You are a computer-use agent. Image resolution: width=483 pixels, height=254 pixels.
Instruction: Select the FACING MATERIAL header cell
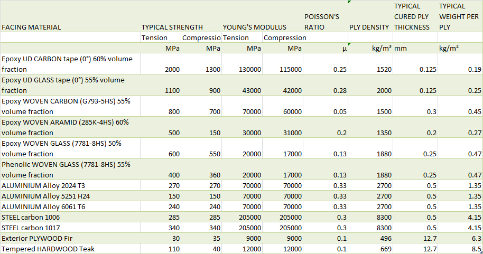point(70,16)
